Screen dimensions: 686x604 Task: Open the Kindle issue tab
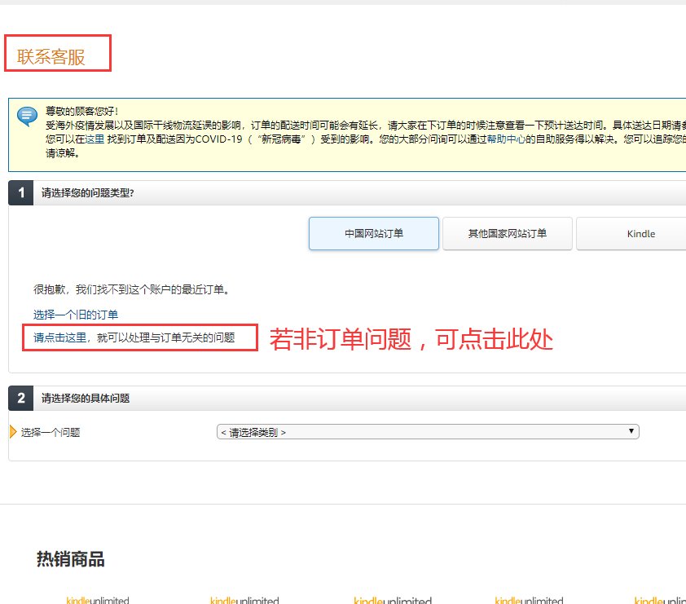(640, 234)
